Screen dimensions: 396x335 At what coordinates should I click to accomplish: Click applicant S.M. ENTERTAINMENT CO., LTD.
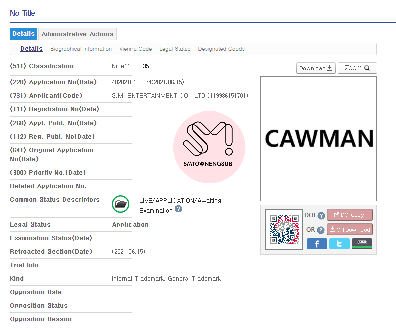[180, 96]
